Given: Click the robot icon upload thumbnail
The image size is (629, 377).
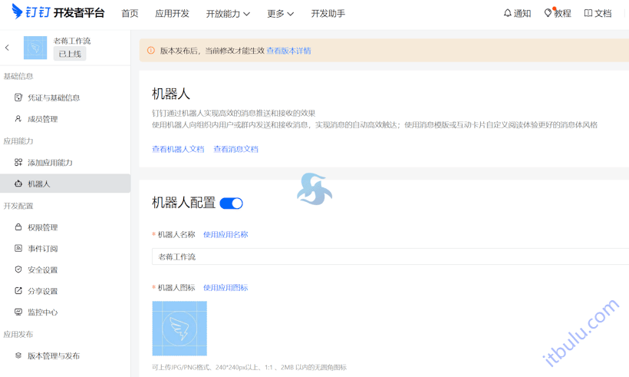Looking at the screenshot, I should coord(179,329).
